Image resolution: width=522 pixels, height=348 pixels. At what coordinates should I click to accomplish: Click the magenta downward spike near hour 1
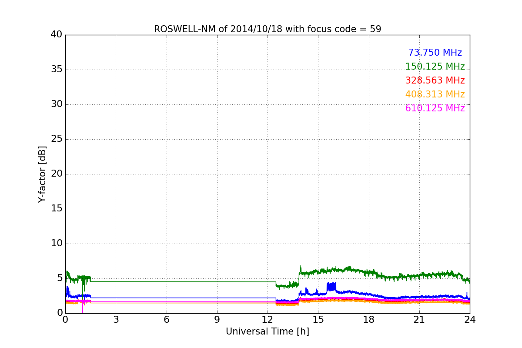[82, 307]
